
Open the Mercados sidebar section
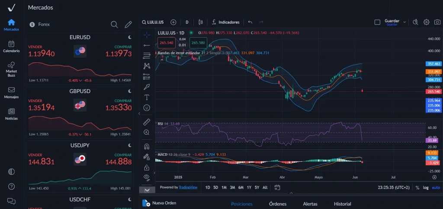tap(11, 25)
